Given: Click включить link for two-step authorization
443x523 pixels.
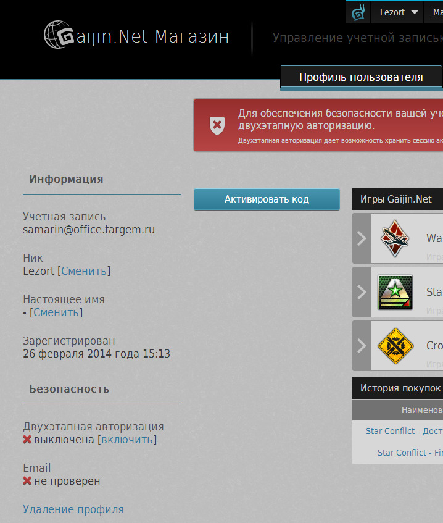Looking at the screenshot, I should pos(127,440).
